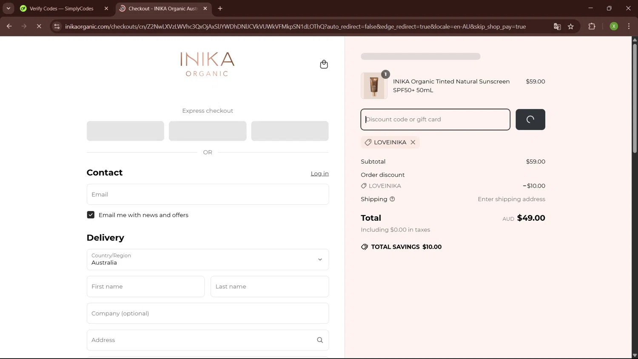Remove the LOVEINIKA discount code tag
638x359 pixels.
click(413, 142)
